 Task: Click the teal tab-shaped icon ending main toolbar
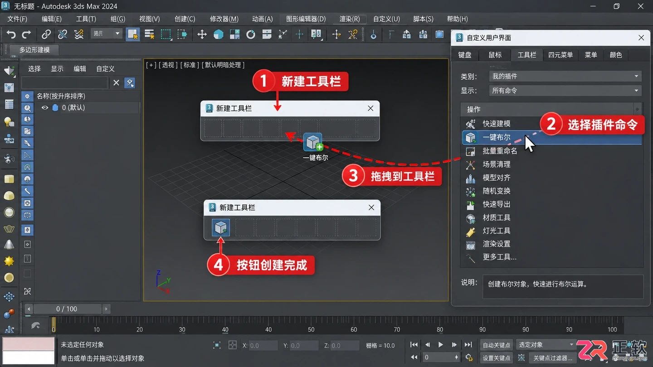pos(439,34)
